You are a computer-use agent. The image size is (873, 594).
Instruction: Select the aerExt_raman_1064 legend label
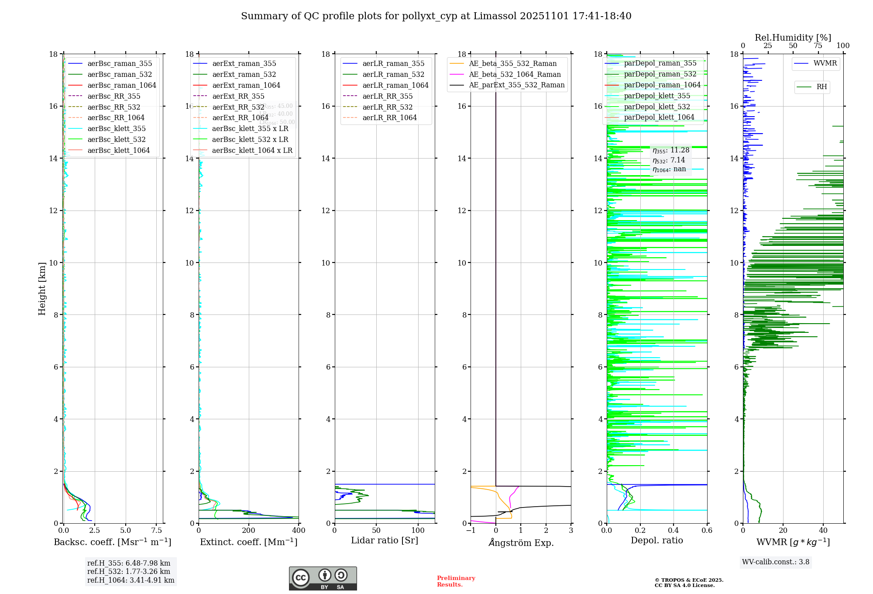[246, 86]
